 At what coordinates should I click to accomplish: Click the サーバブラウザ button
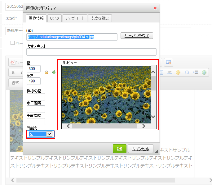coord(137,36)
